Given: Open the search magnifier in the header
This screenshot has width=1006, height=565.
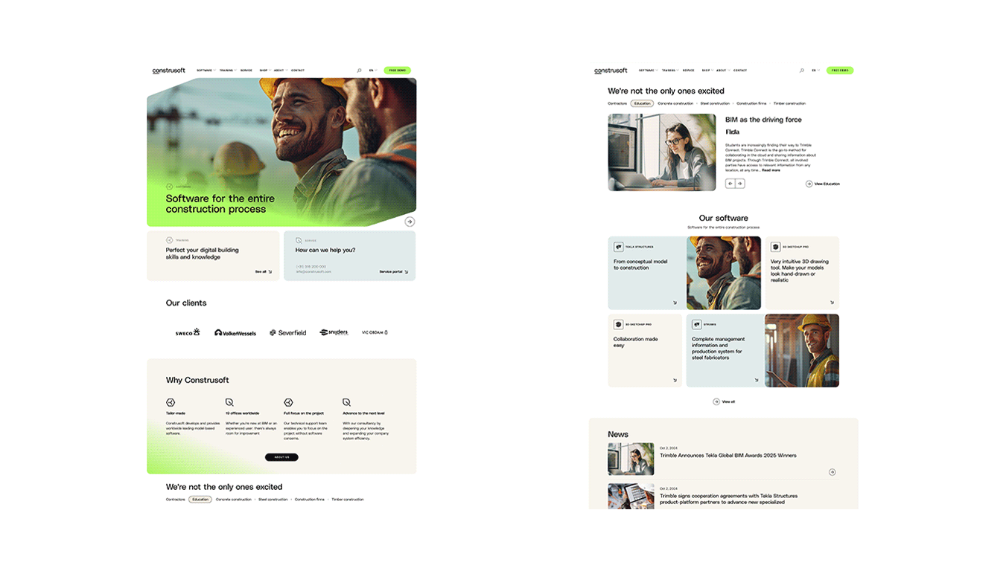Looking at the screenshot, I should [x=359, y=70].
